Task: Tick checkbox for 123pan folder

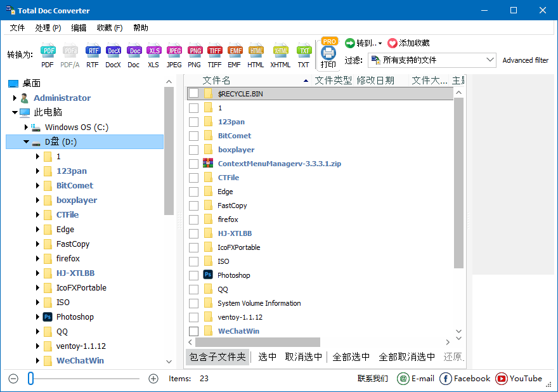Action: point(193,122)
